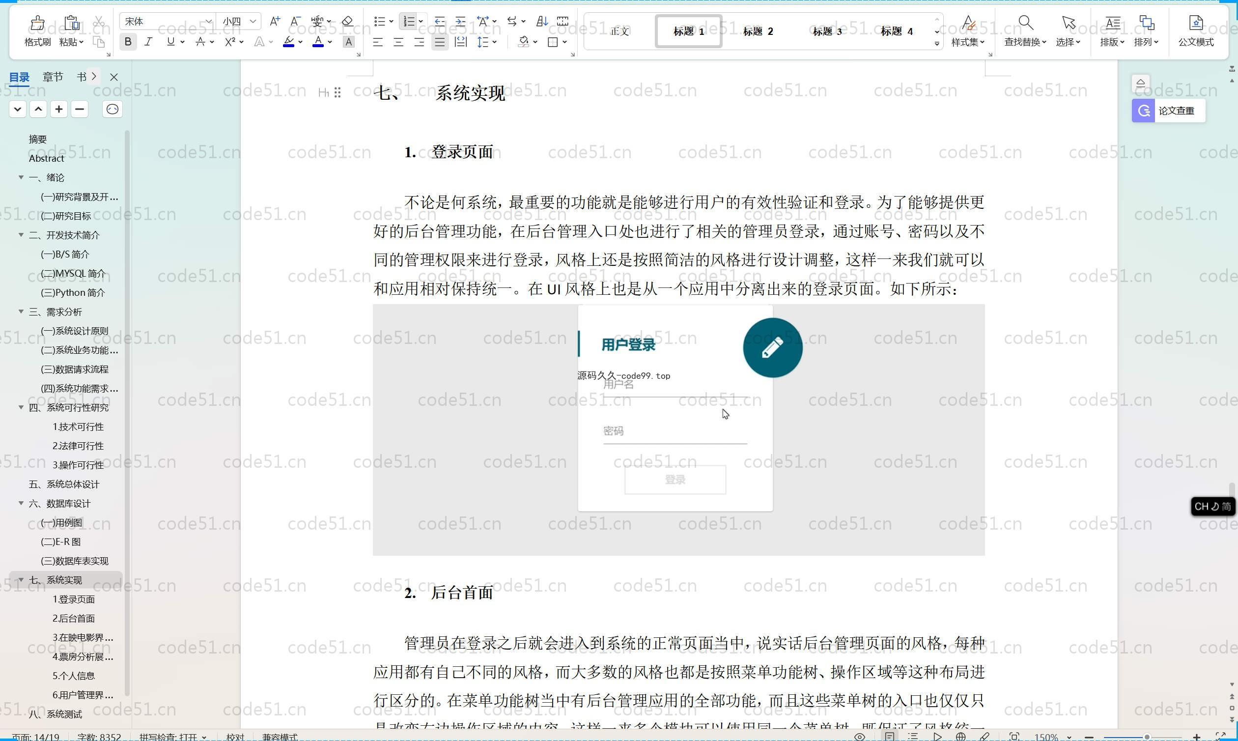Viewport: 1238px width, 741px height.
Task: Decrease font size with the A- icon
Action: tap(296, 22)
